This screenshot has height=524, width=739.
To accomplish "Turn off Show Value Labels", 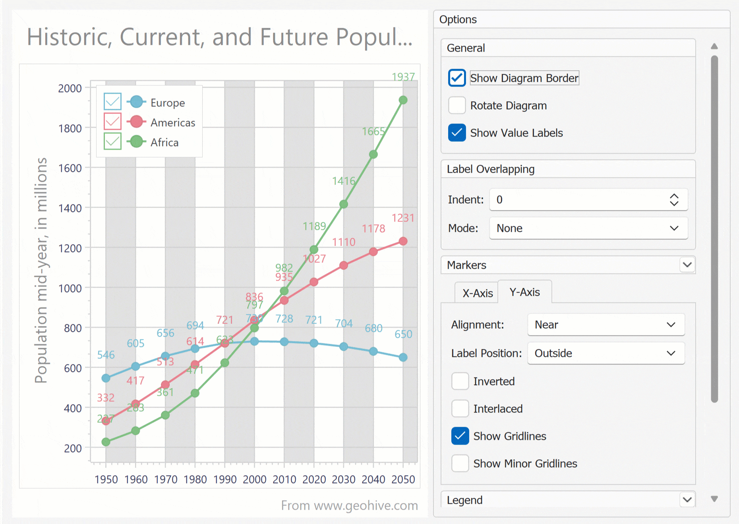I will click(457, 133).
